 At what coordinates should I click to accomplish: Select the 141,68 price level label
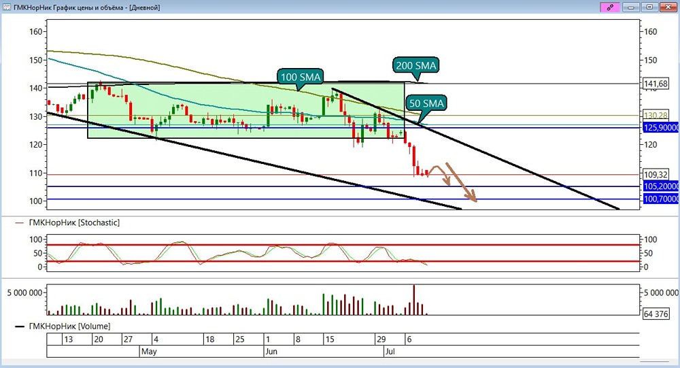(656, 84)
